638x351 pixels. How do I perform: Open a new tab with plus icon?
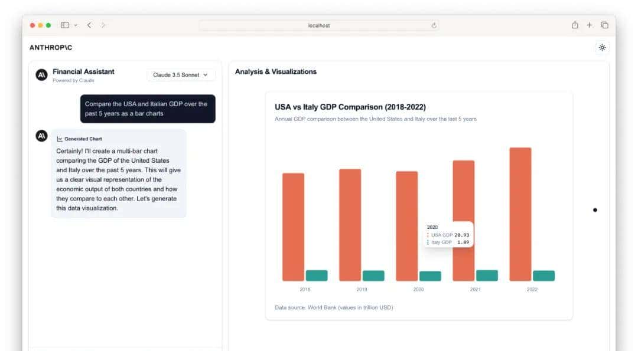590,25
